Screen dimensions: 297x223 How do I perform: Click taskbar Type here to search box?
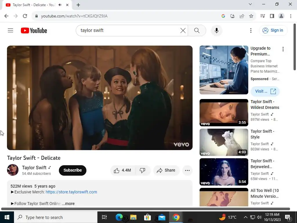click(56, 217)
